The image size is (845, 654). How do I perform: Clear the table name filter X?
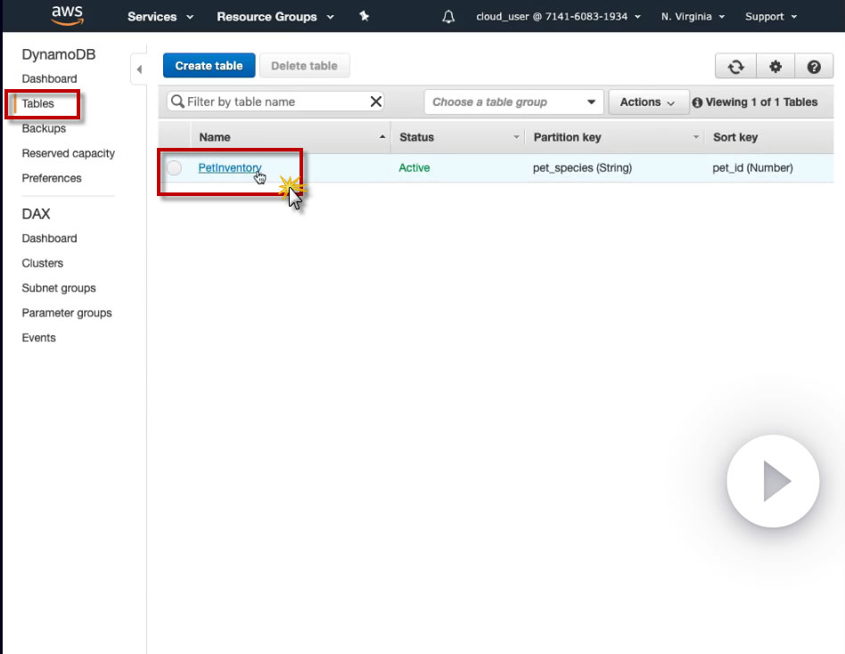375,102
